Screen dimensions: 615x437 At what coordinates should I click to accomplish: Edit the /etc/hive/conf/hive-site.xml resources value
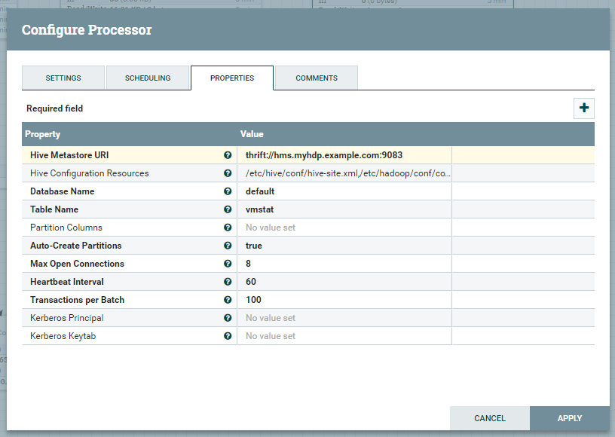(x=344, y=173)
